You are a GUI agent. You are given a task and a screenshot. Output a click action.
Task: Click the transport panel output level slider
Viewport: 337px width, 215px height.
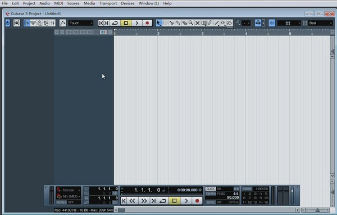(x=292, y=195)
